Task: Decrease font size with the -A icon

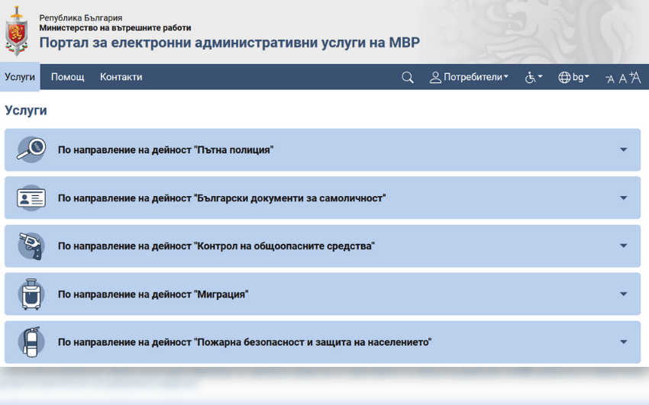Action: (x=609, y=78)
